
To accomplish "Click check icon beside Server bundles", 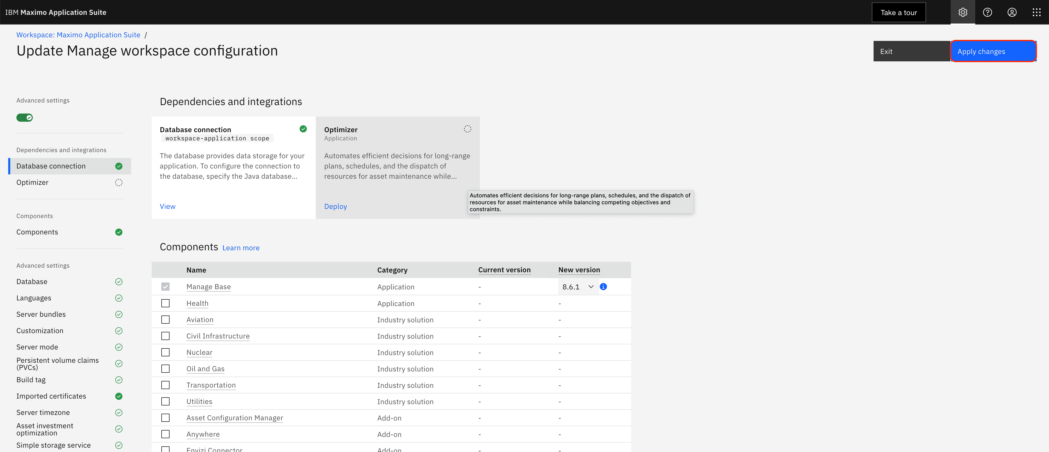I will 119,314.
